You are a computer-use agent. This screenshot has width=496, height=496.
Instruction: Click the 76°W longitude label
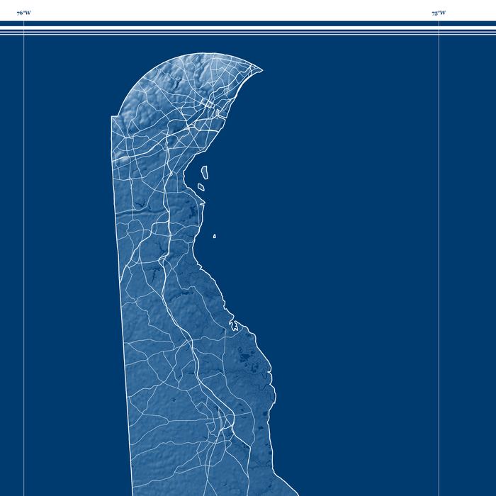tap(23, 13)
